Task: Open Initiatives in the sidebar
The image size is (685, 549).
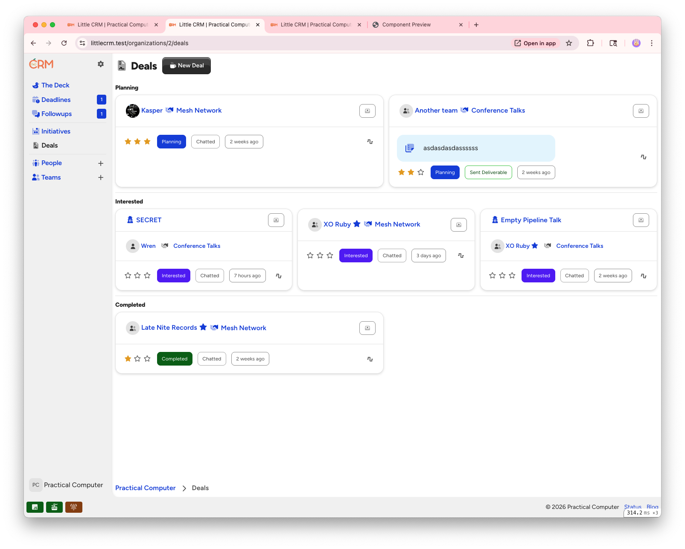Action: coord(56,131)
